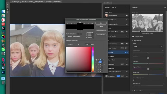Download the Depth Blur filter
Screen dimensions: 167x94
pyautogui.click(x=127, y=64)
